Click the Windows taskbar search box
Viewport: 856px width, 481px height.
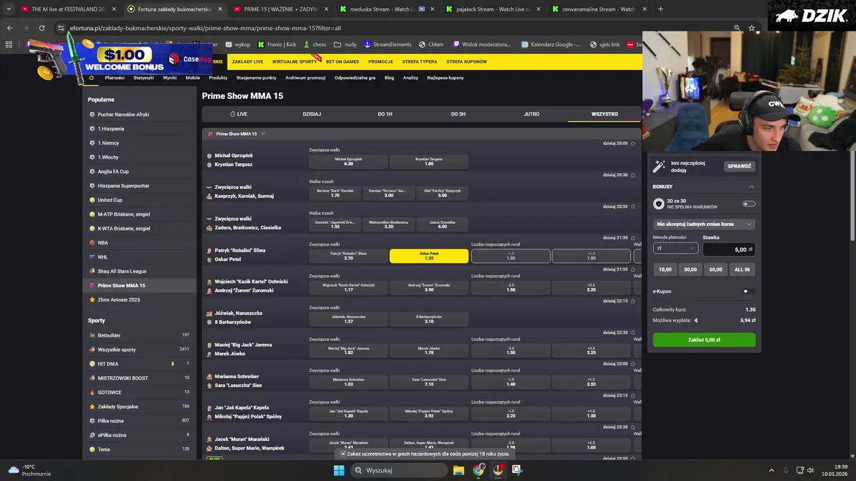point(399,470)
